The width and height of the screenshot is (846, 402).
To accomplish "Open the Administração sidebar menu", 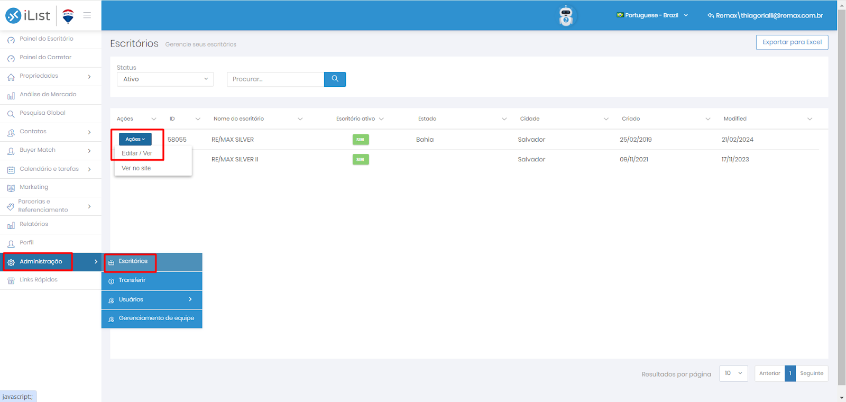I will [x=51, y=262].
